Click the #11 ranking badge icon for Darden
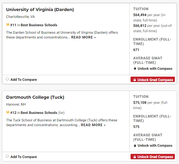Image resolution: width=179 pixels, height=164 pixels. click(8, 25)
